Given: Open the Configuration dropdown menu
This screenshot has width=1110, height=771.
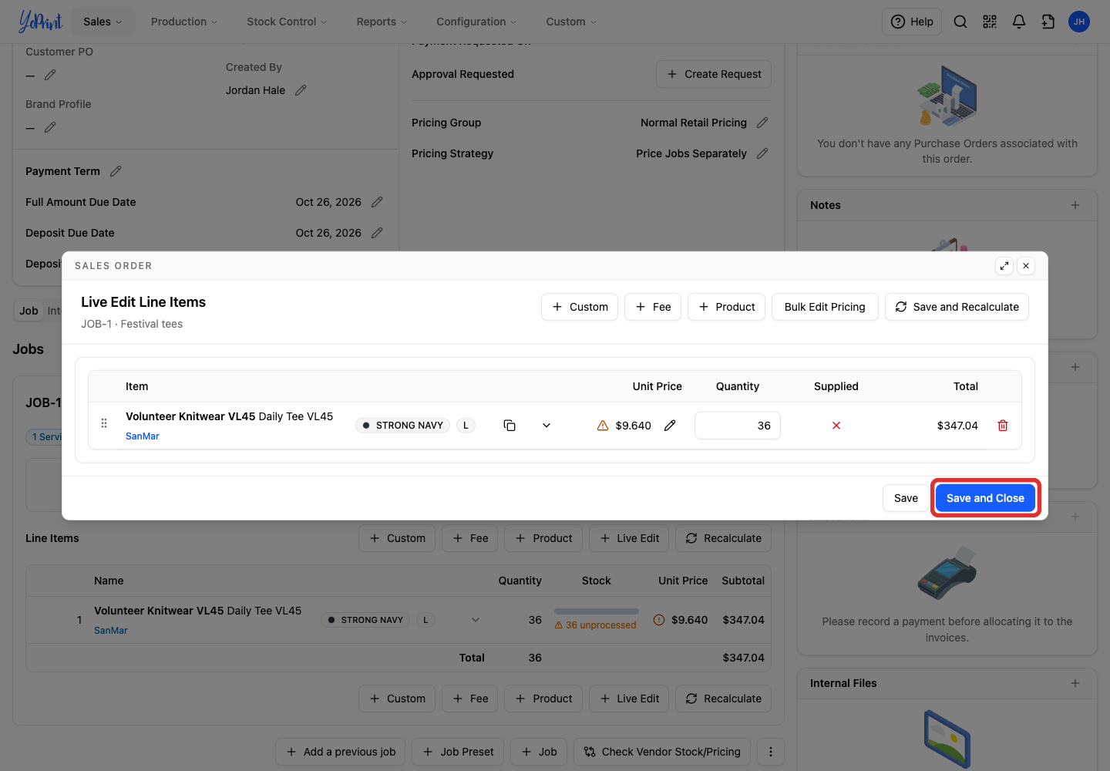Looking at the screenshot, I should [x=476, y=22].
